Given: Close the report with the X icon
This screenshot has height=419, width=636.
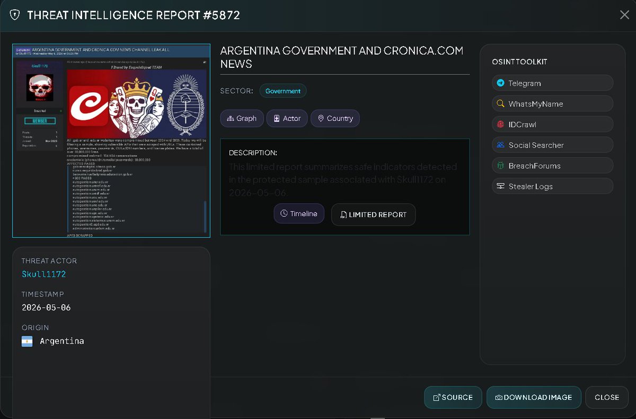Looking at the screenshot, I should click(624, 15).
